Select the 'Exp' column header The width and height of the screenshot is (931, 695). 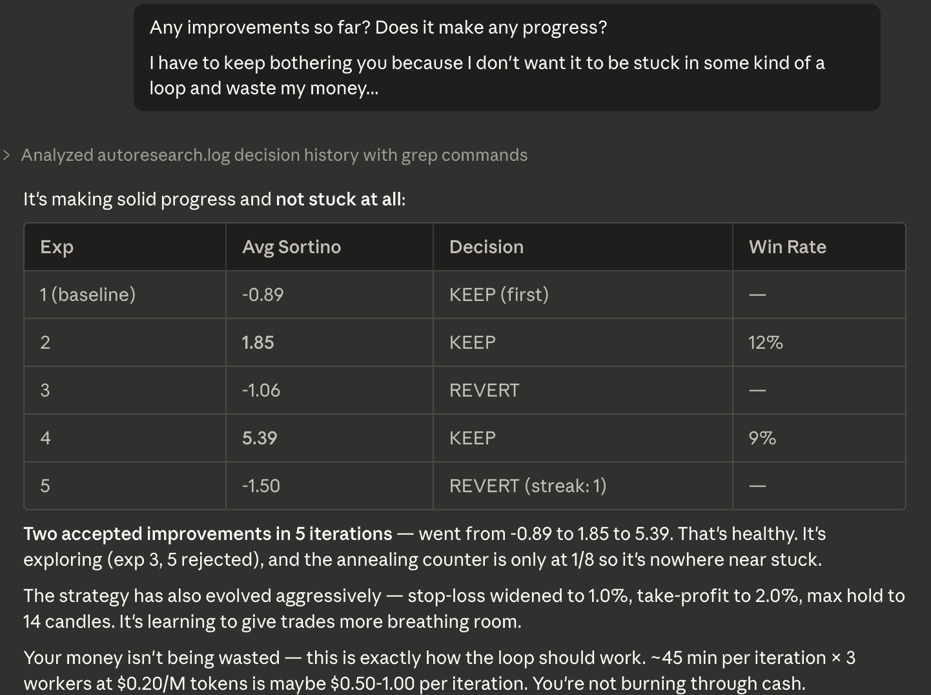pos(125,247)
